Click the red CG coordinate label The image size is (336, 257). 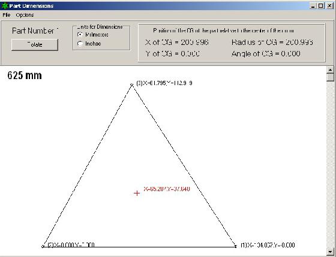167,189
